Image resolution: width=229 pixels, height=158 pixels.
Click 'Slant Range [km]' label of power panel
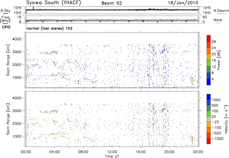8,60
